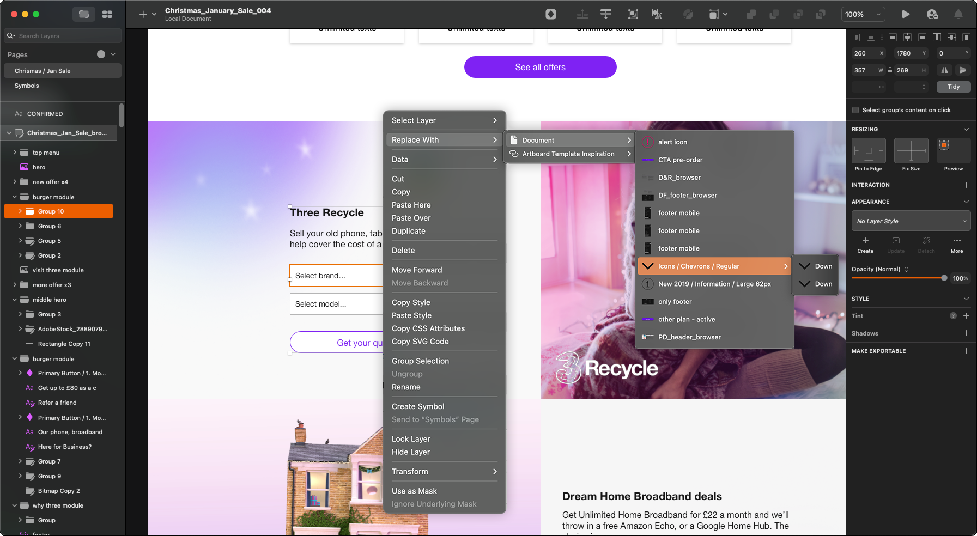
Task: Click the Tidy button
Action: [953, 87]
